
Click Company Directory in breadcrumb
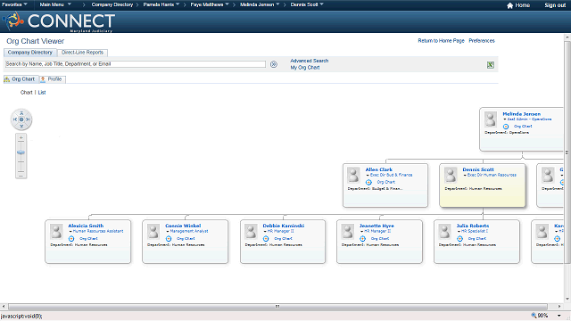point(112,4)
